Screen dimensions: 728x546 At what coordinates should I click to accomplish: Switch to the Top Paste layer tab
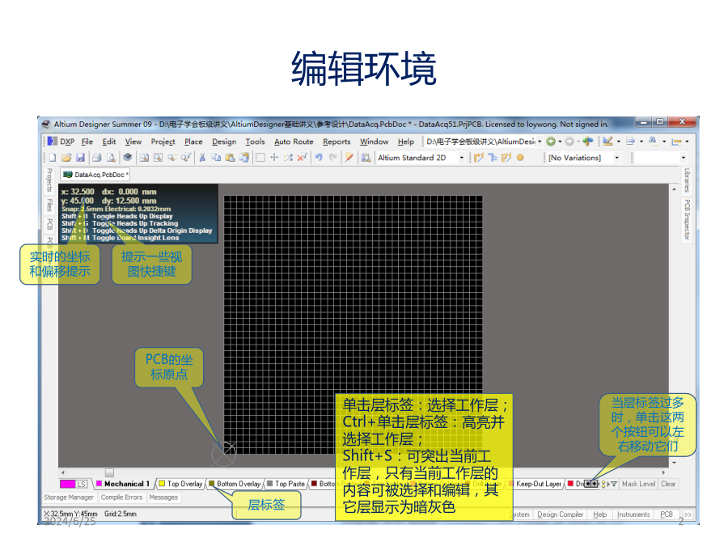pyautogui.click(x=286, y=484)
